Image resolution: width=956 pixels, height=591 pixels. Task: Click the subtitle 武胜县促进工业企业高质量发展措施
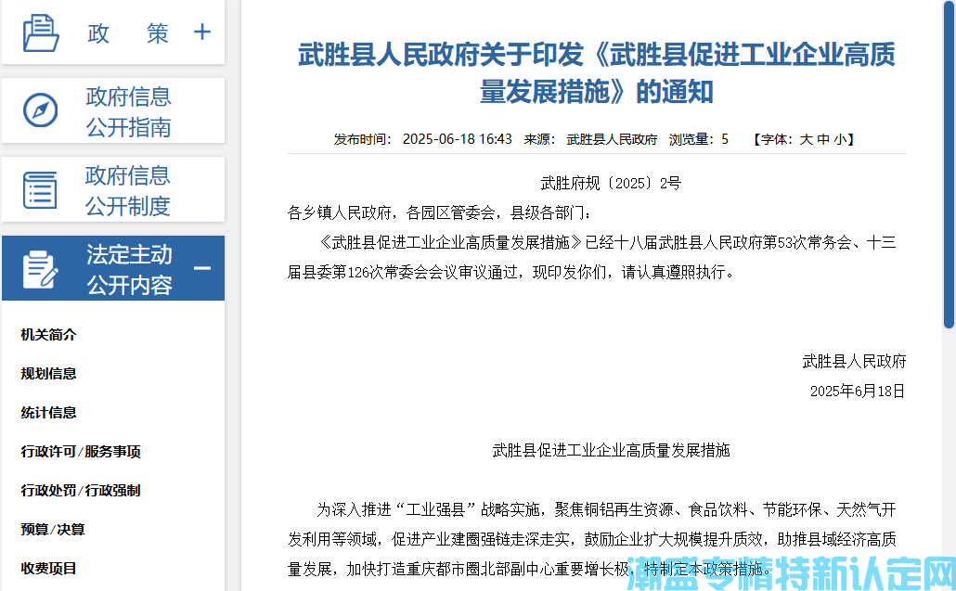(x=611, y=450)
